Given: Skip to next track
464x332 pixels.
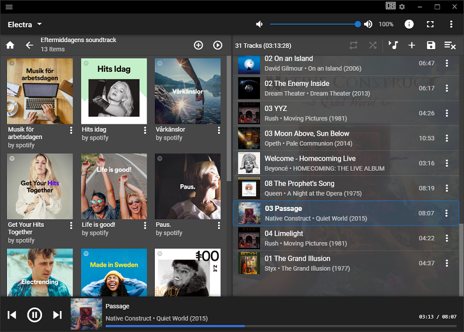Looking at the screenshot, I should coord(57,315).
